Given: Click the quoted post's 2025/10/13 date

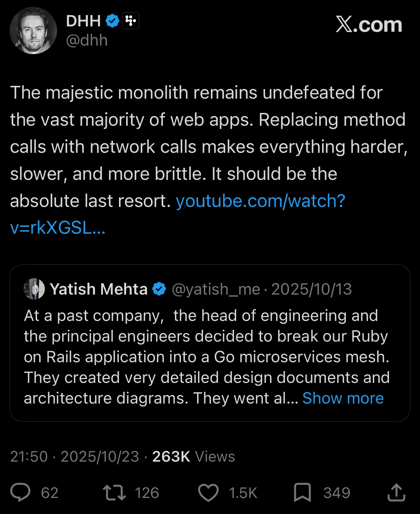Looking at the screenshot, I should pyautogui.click(x=311, y=289).
